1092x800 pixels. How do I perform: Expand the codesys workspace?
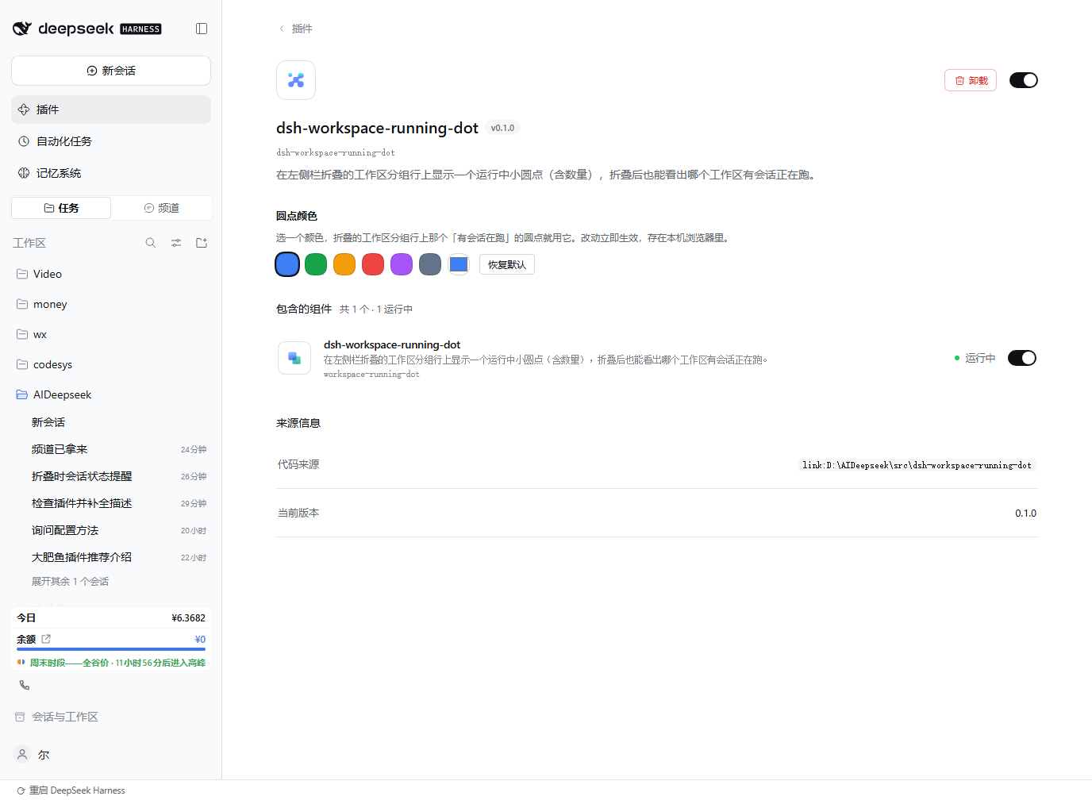[x=111, y=364]
